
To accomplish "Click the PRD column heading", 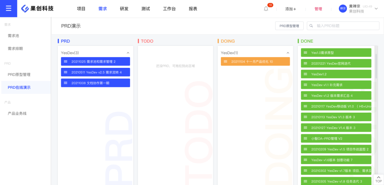I will pyautogui.click(x=65, y=41).
